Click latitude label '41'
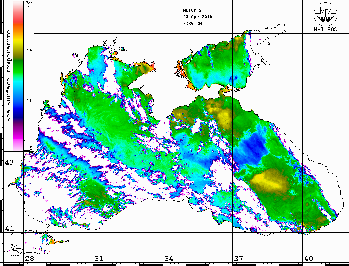 (9, 228)
